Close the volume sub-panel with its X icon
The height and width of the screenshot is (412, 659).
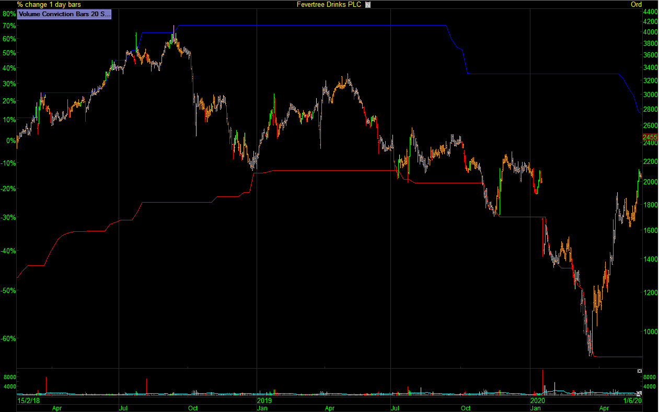(x=639, y=371)
